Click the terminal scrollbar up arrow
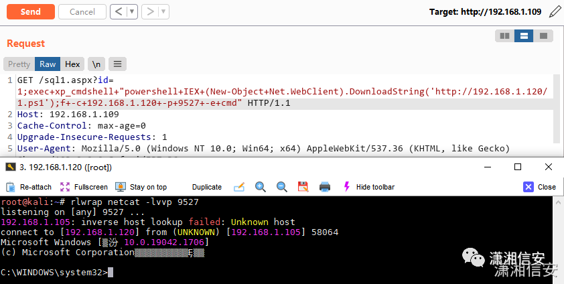Image resolution: width=564 pixels, height=284 pixels. coord(558,202)
